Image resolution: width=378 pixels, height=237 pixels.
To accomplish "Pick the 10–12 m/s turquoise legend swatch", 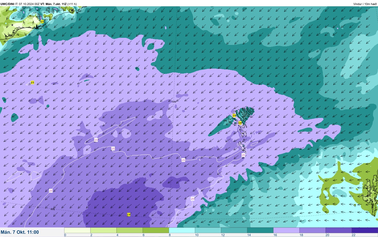I will click(208, 230).
